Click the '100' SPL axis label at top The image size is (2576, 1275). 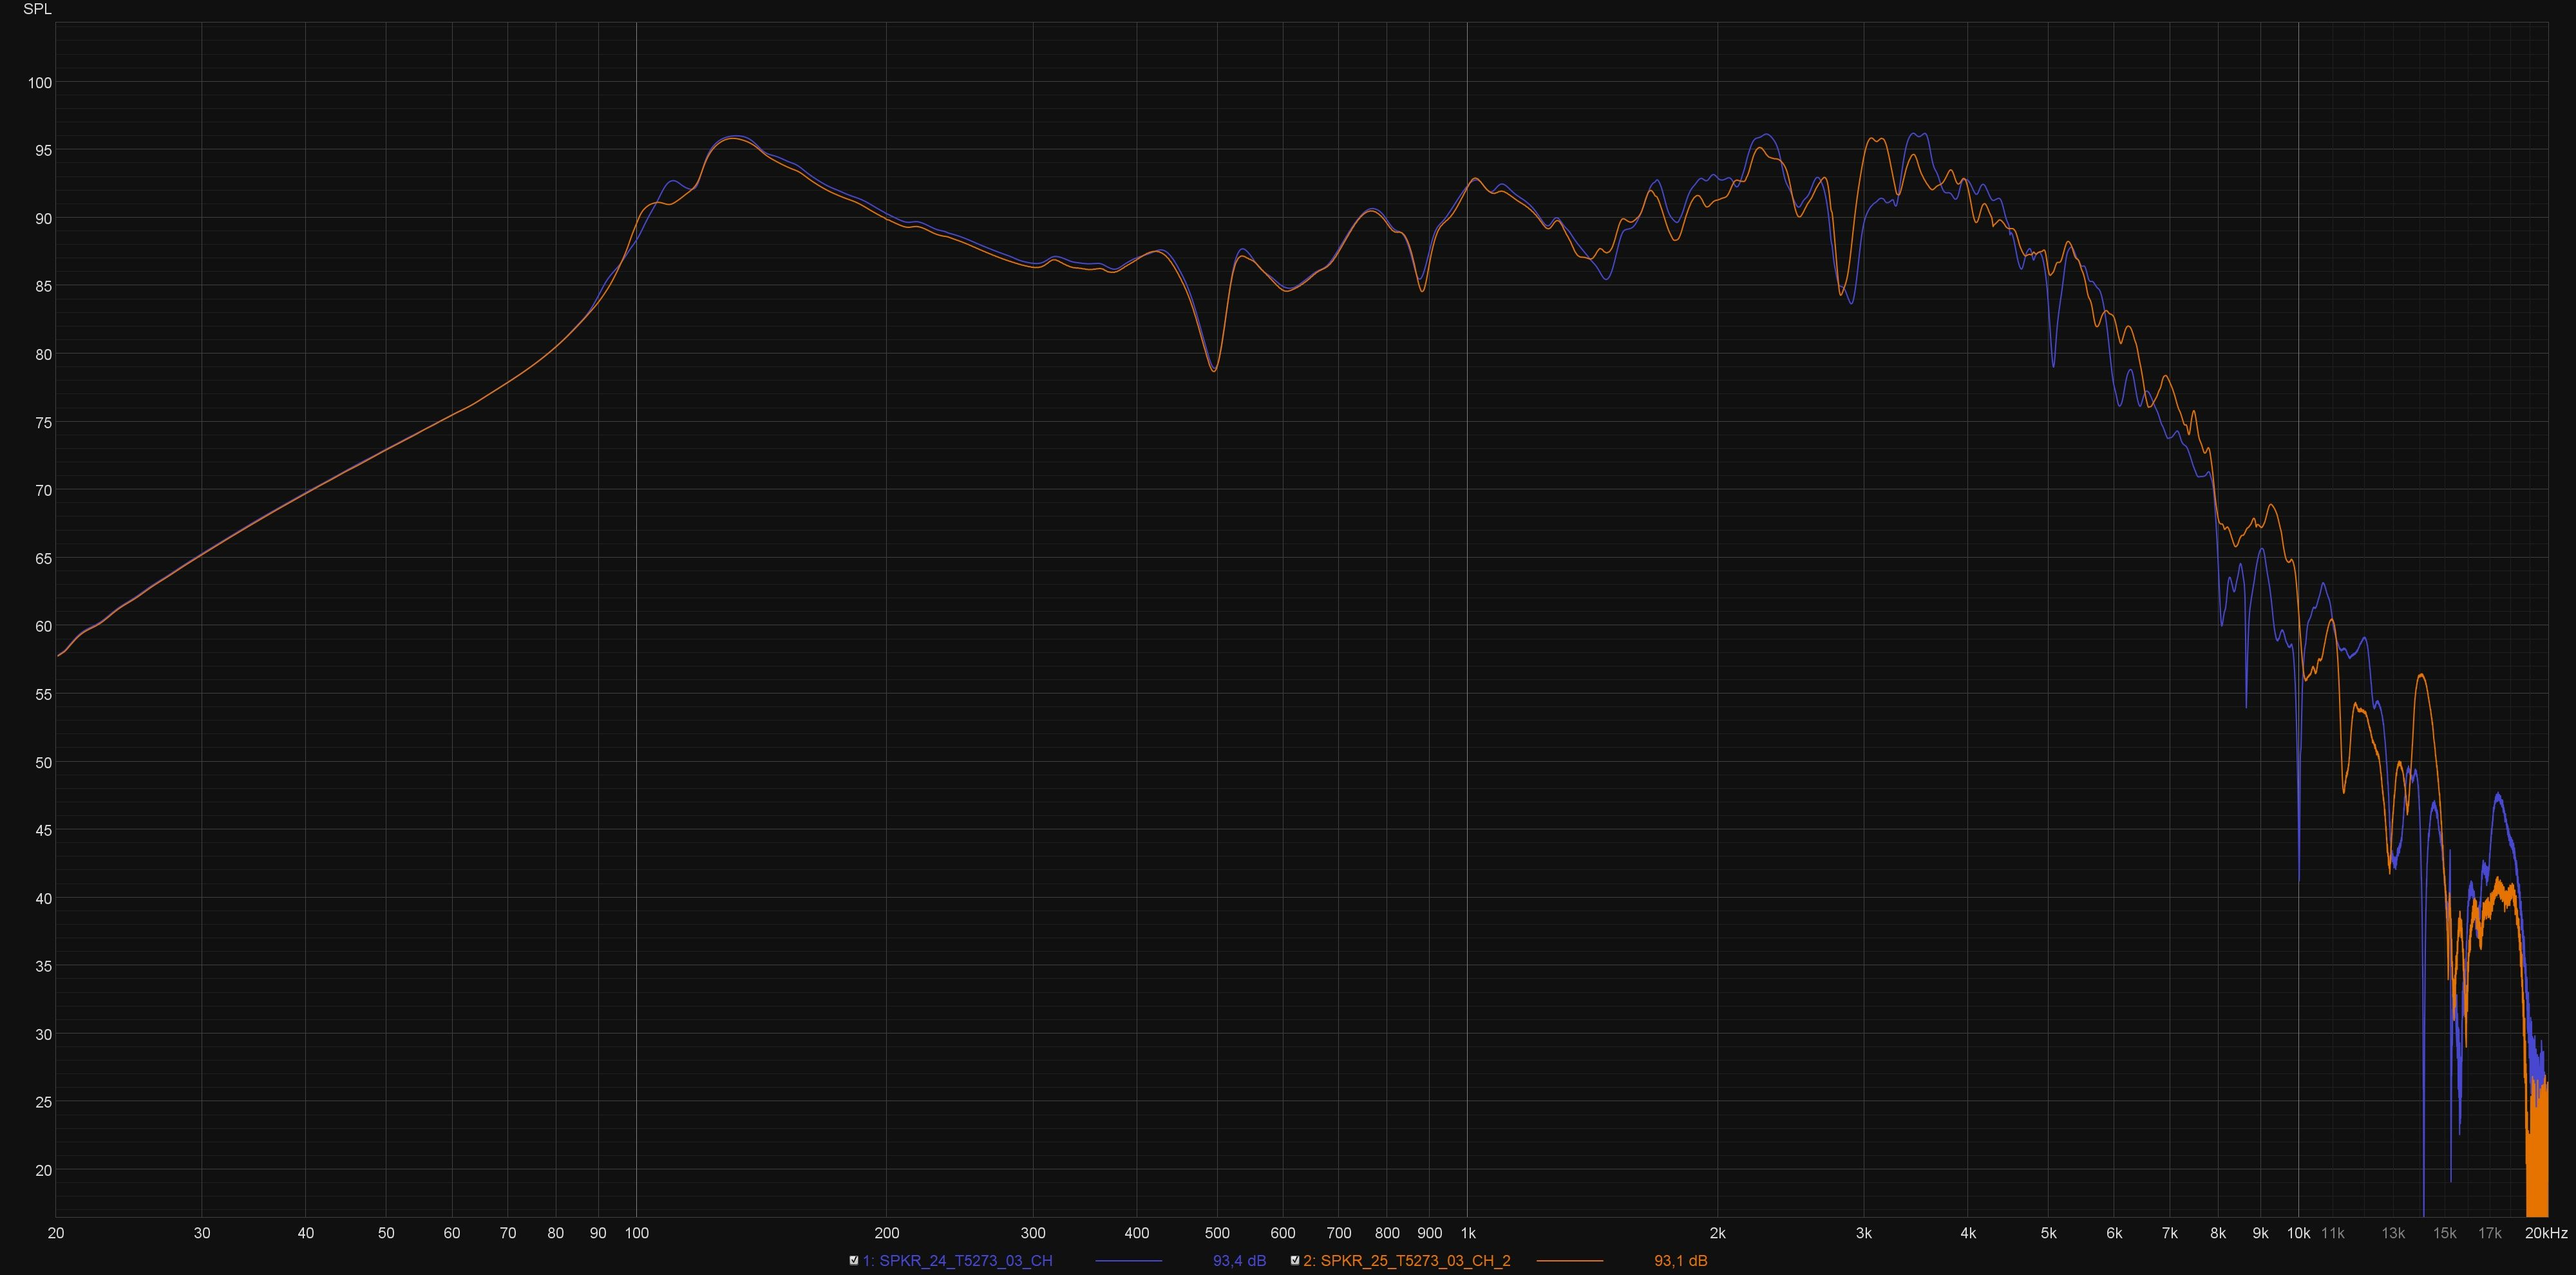click(39, 82)
